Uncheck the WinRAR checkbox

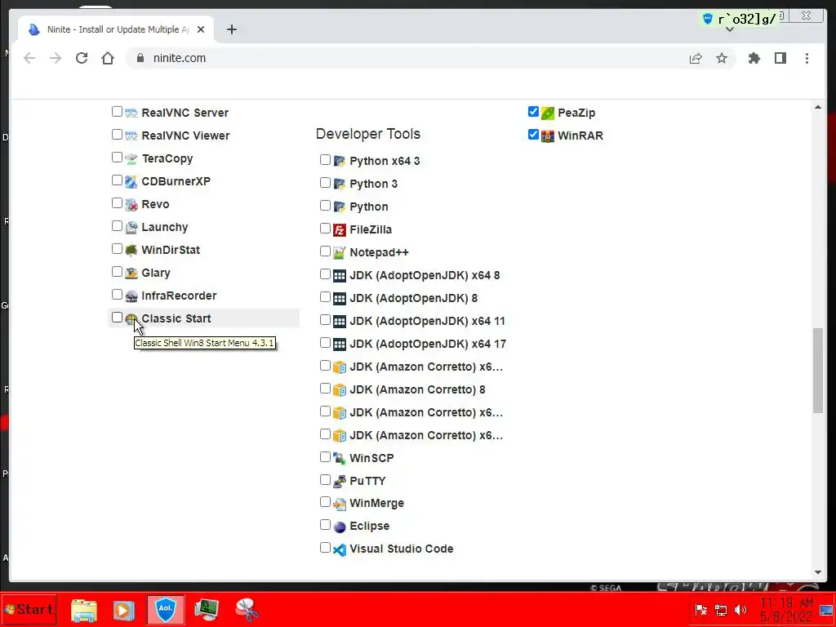point(533,135)
